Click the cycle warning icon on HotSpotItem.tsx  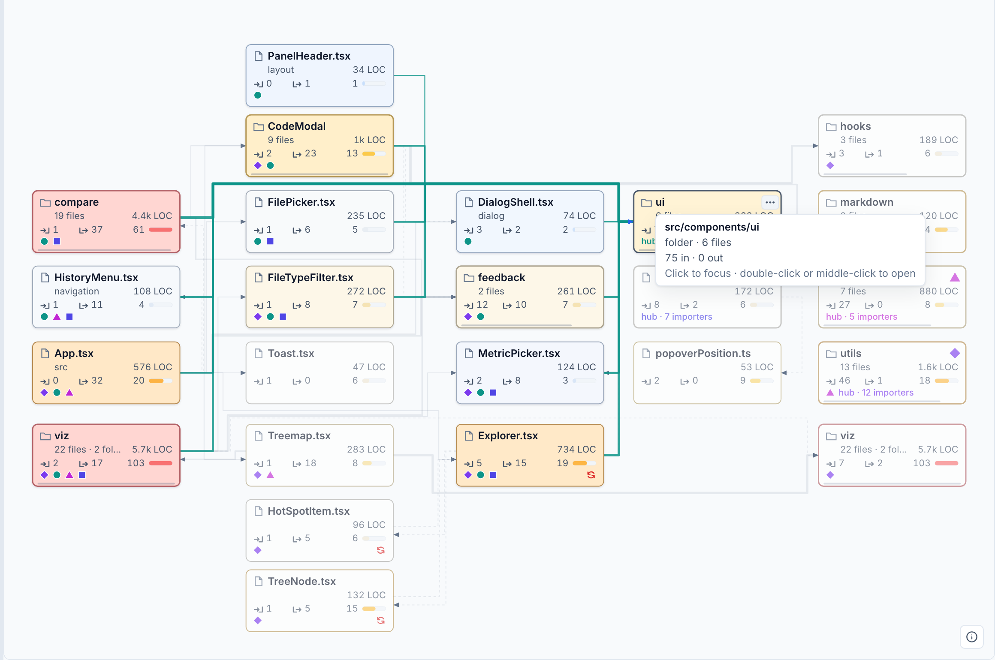point(380,550)
